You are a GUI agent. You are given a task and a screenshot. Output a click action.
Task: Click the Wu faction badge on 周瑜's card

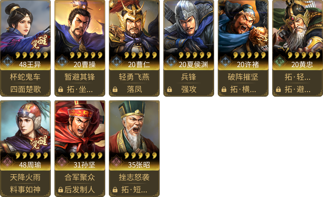coord(8,161)
